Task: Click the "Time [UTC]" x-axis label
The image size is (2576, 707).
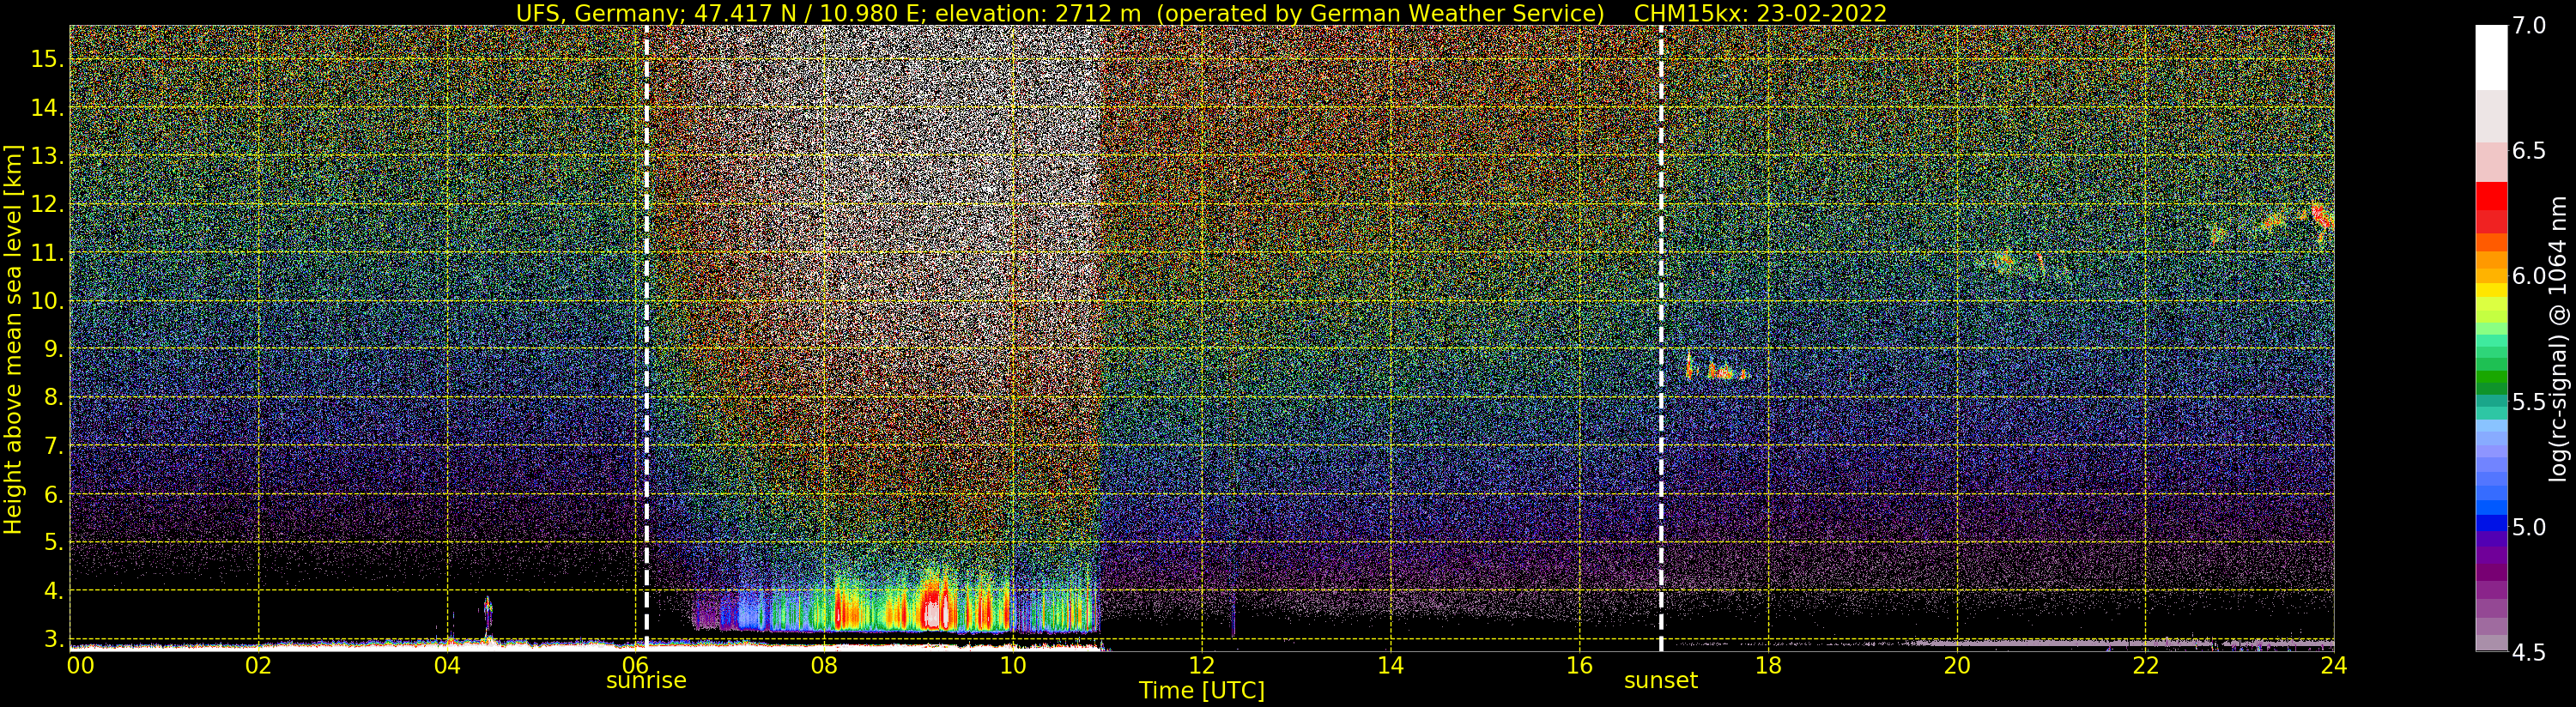Action: [x=1202, y=690]
